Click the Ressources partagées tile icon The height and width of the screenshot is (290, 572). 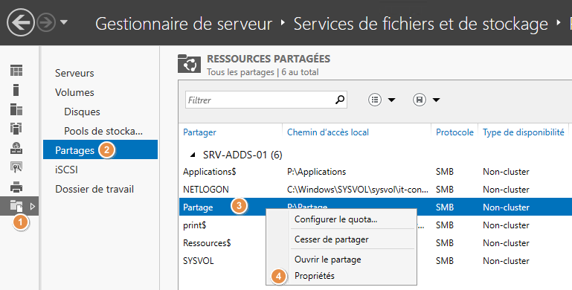[189, 63]
